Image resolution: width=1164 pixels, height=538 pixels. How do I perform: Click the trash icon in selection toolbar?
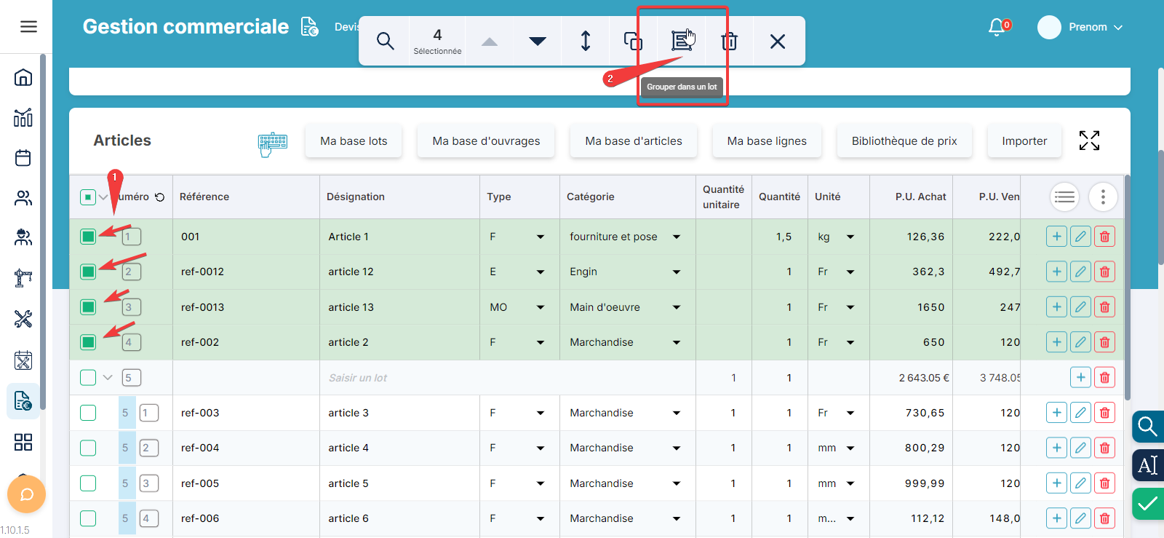[729, 41]
